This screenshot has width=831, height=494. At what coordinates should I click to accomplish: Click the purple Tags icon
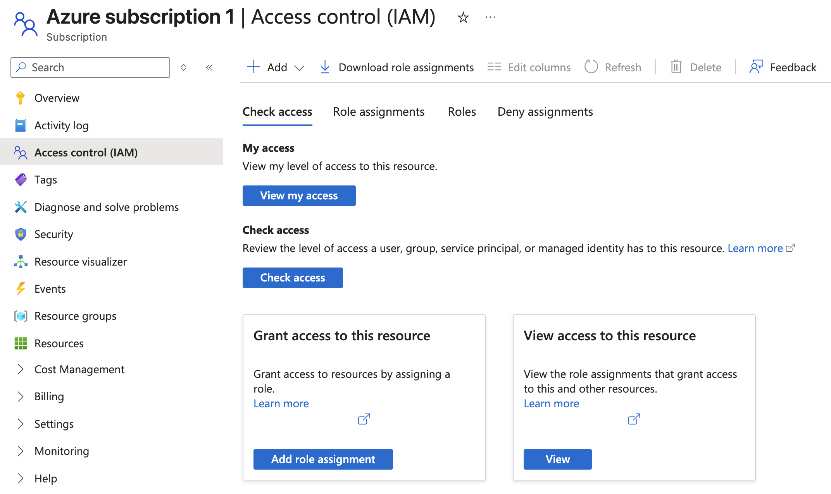point(21,180)
